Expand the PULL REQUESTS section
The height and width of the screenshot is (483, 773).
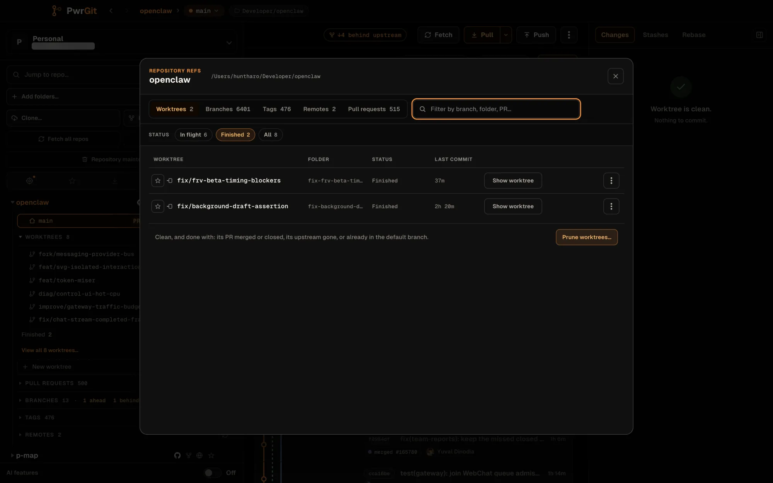[x=20, y=383]
